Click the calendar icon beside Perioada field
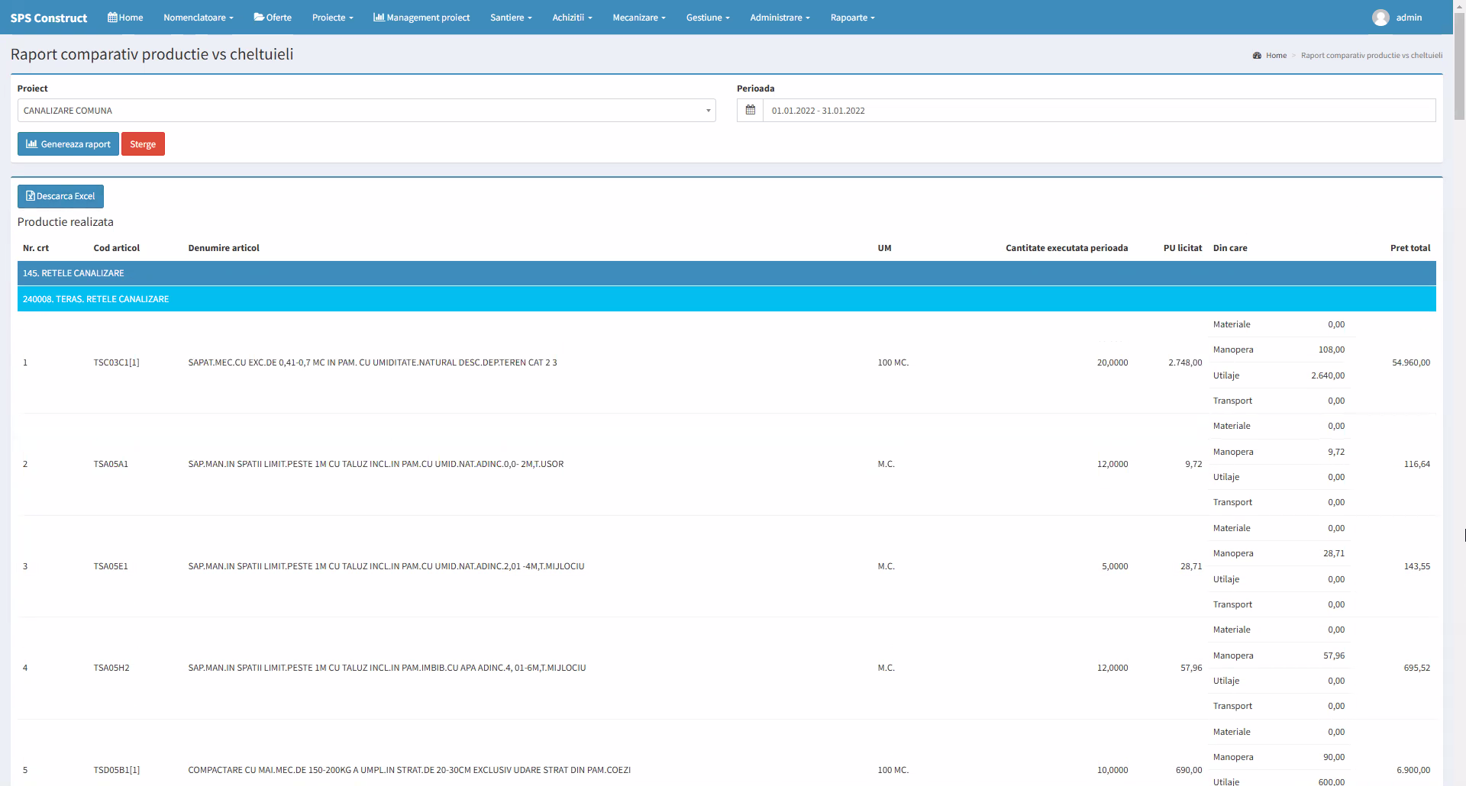1466x786 pixels. [x=750, y=111]
